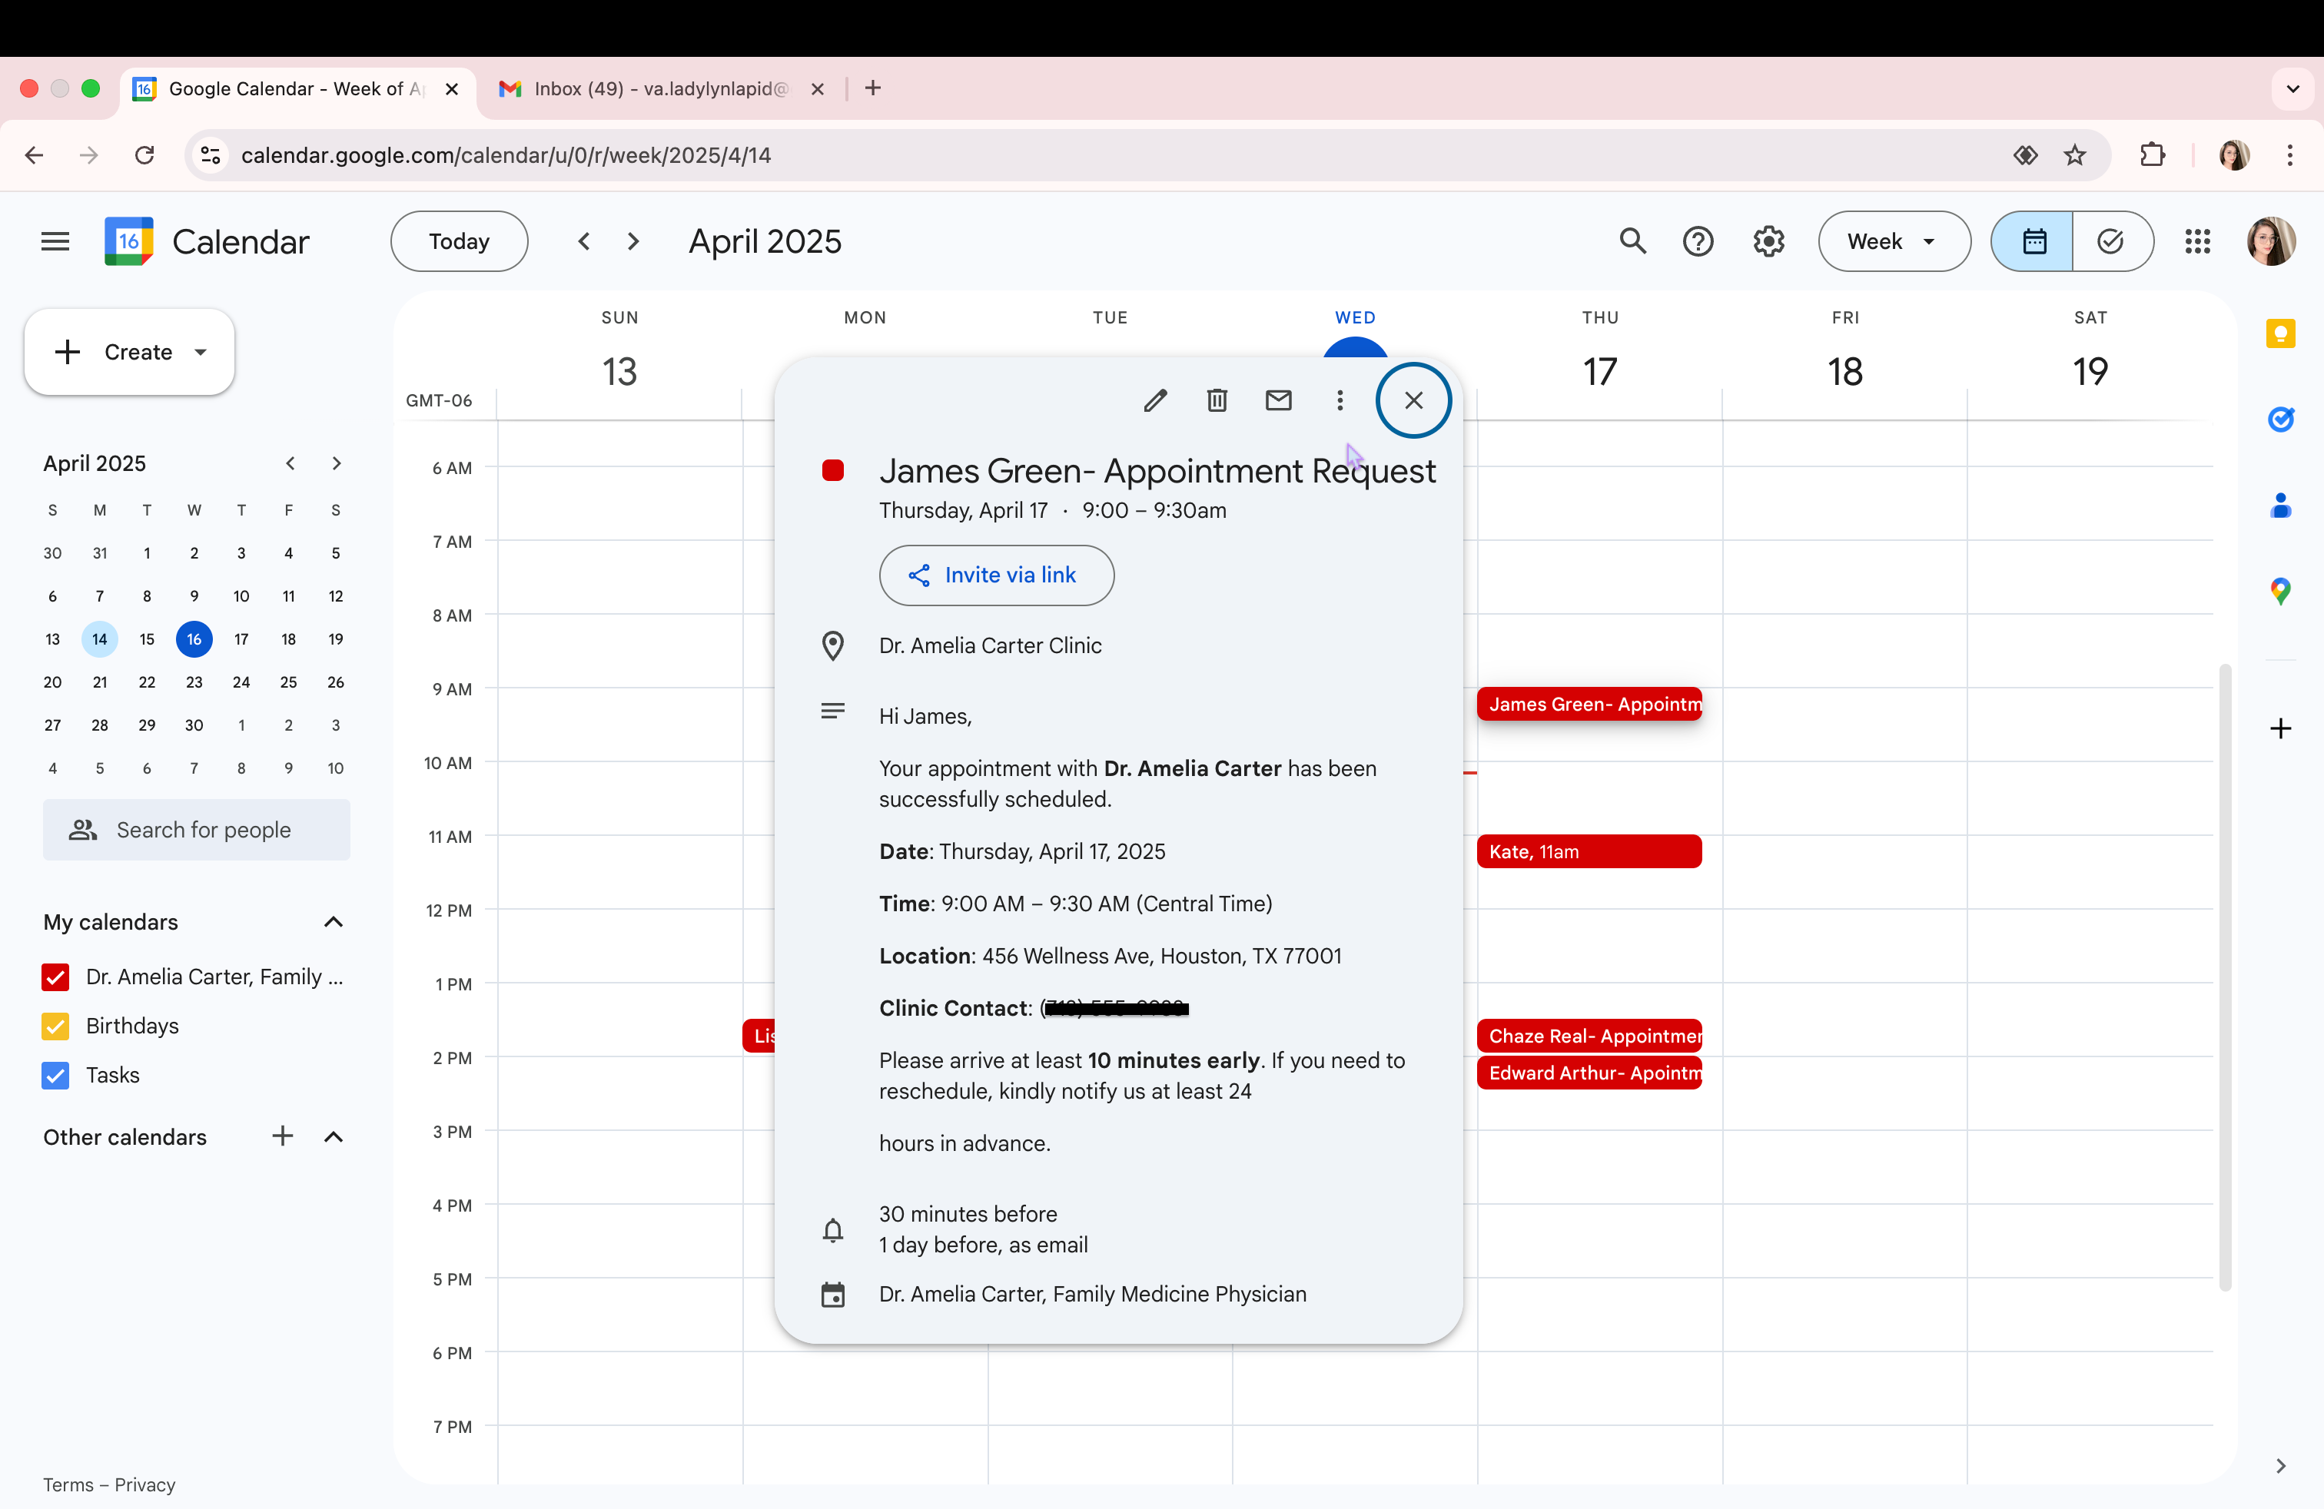Open the James Green event on Thursday

tap(1589, 704)
